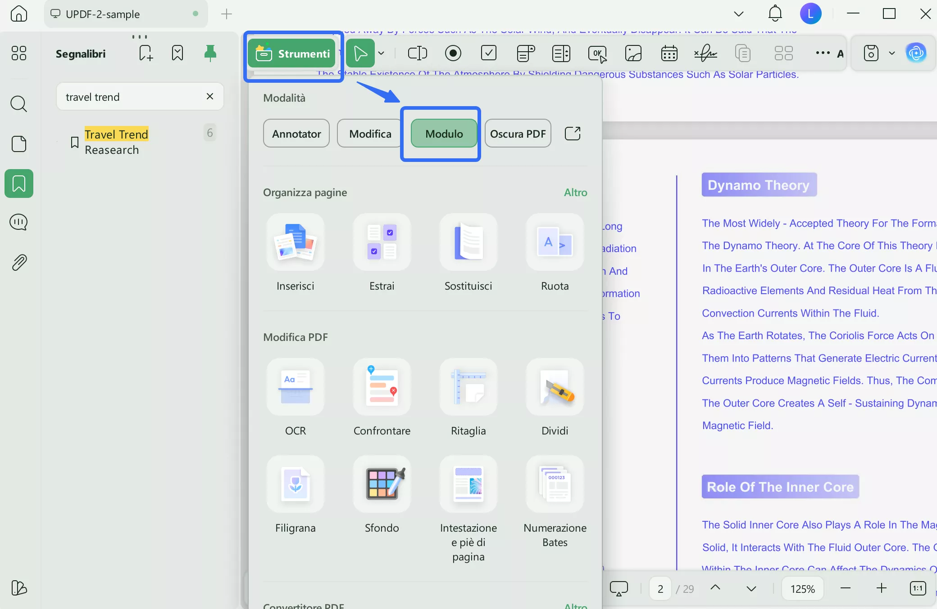Expand the title bar chevron menu
The width and height of the screenshot is (937, 609).
[x=738, y=14]
